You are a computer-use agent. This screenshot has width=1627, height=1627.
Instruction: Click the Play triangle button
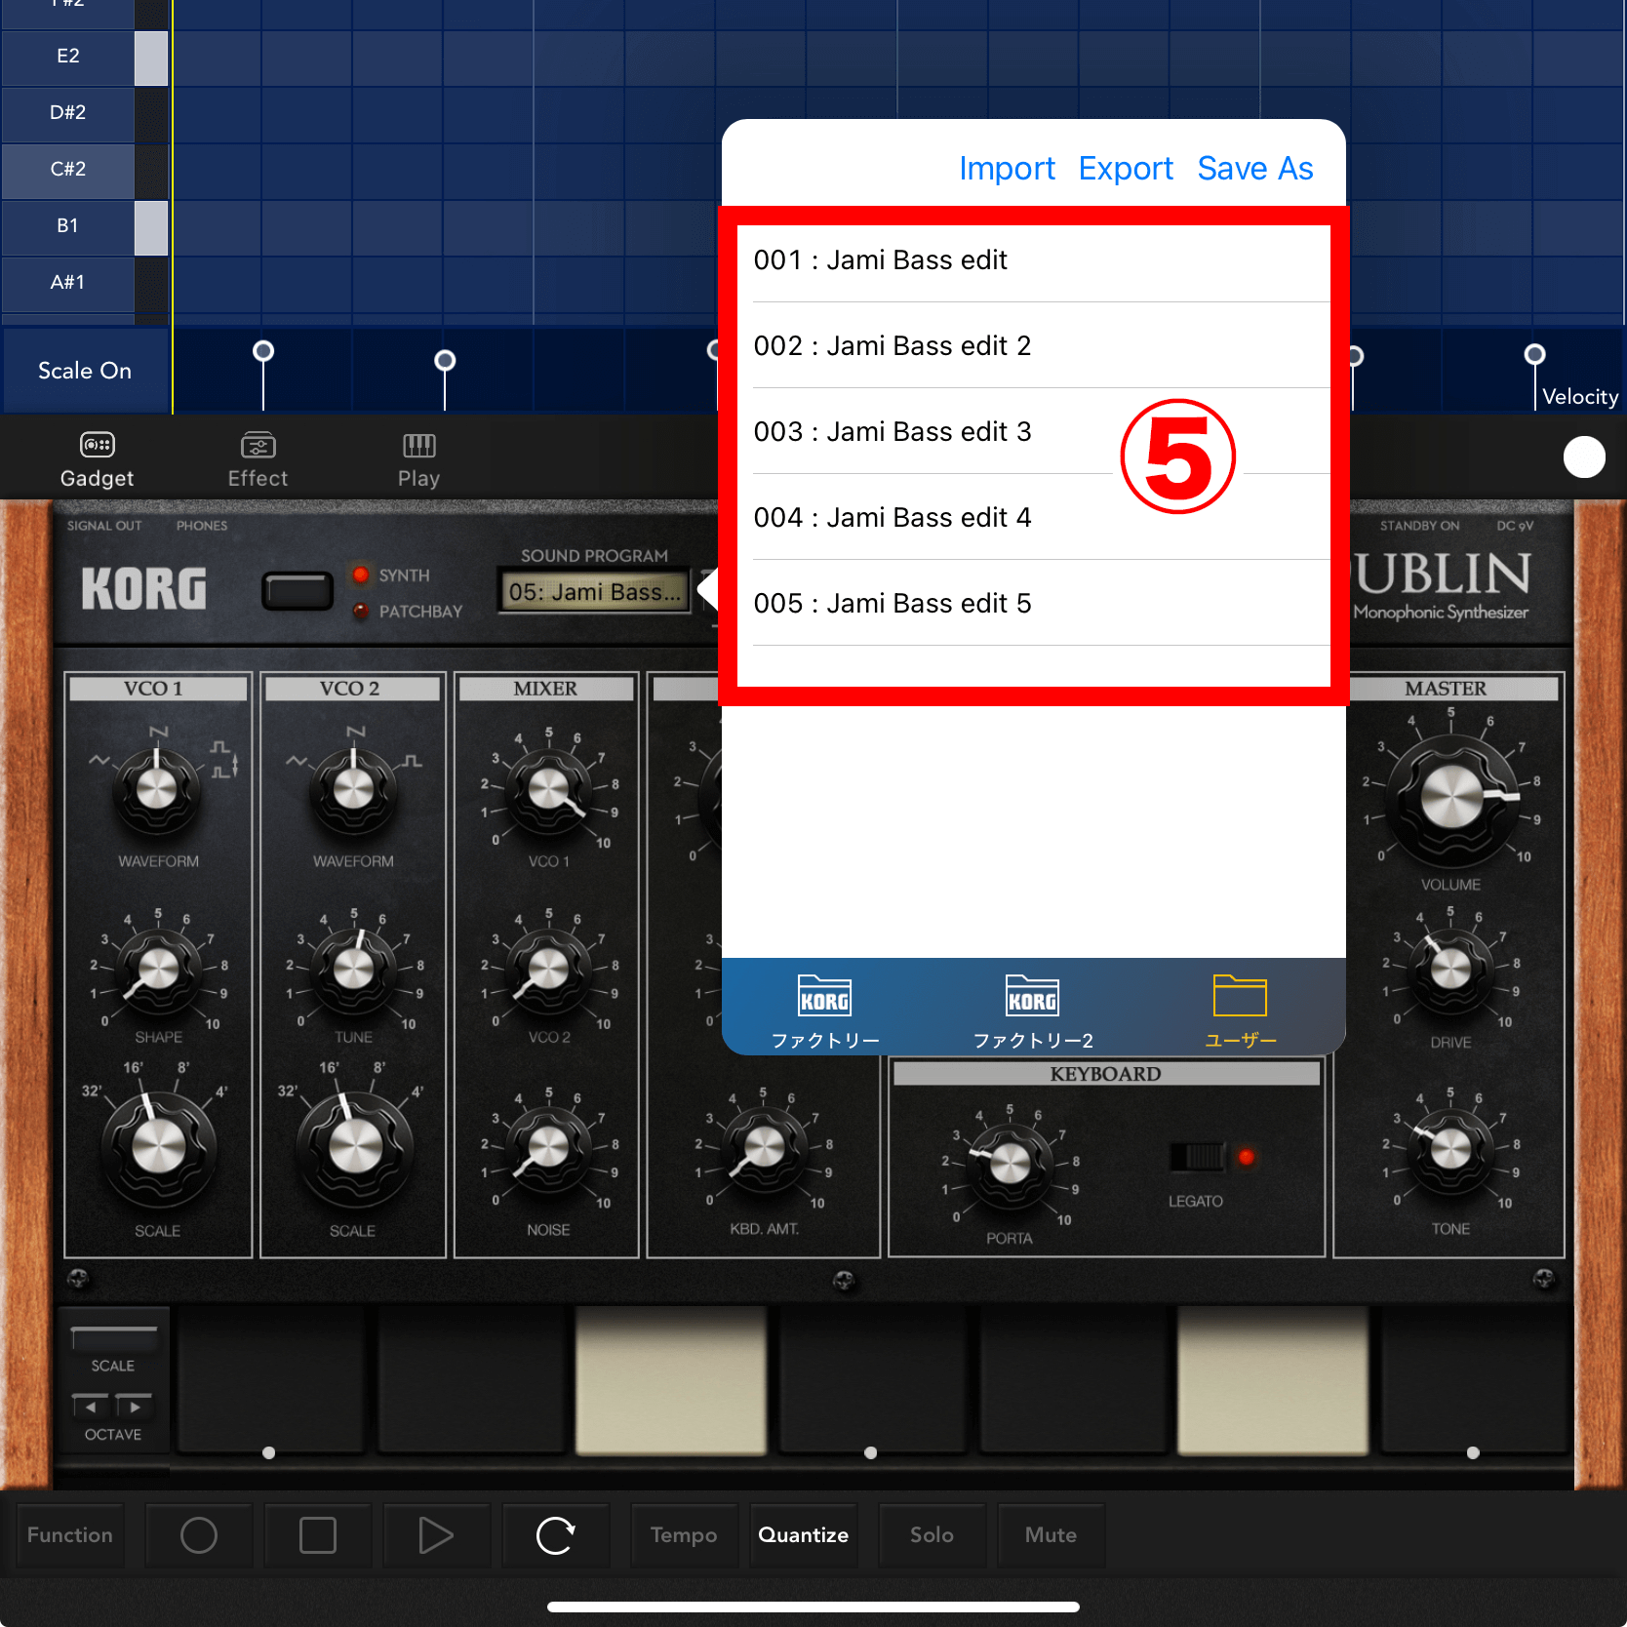point(436,1535)
